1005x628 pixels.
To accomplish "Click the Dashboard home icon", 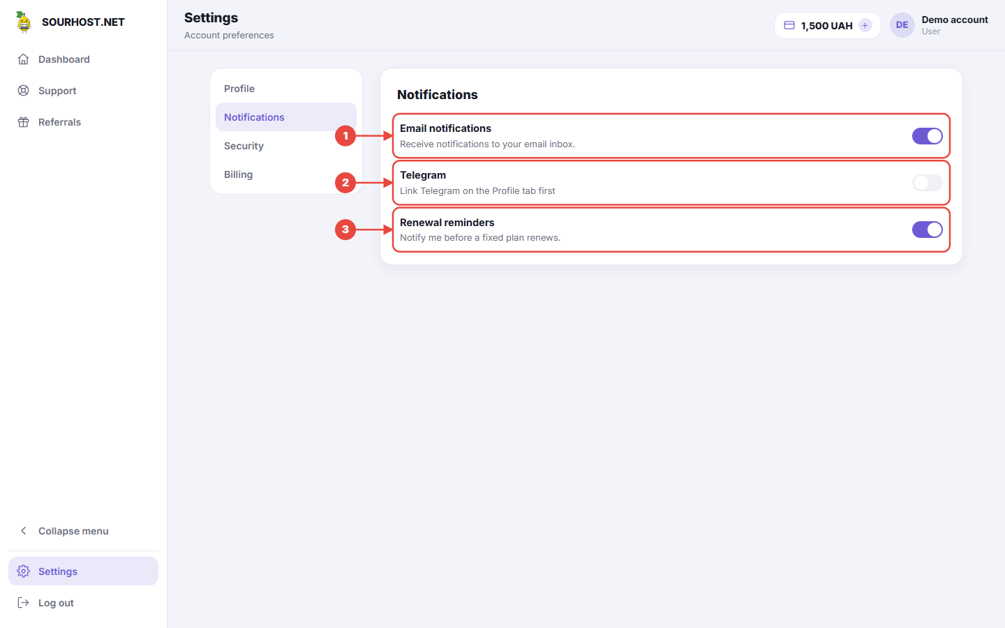I will tap(24, 59).
